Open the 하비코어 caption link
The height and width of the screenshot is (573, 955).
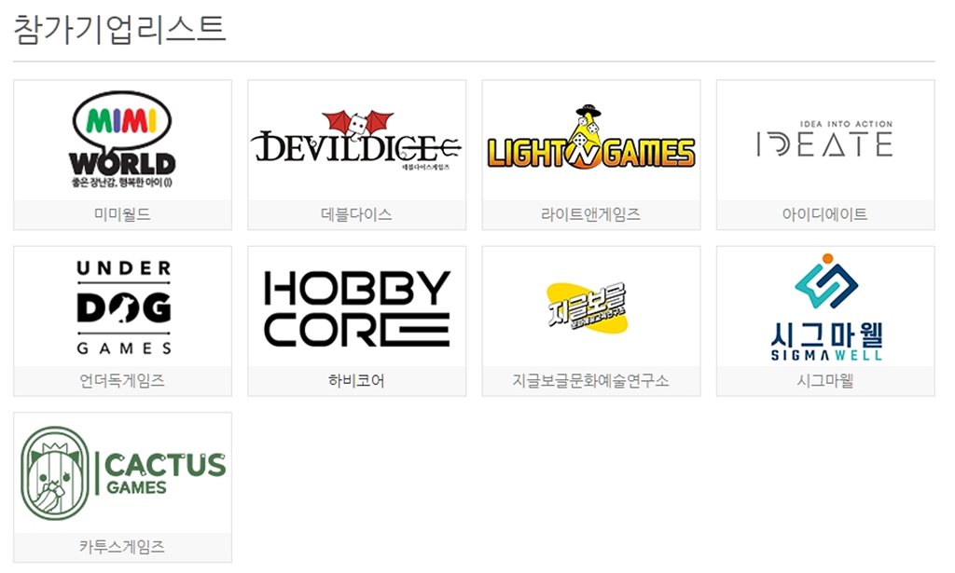click(357, 381)
